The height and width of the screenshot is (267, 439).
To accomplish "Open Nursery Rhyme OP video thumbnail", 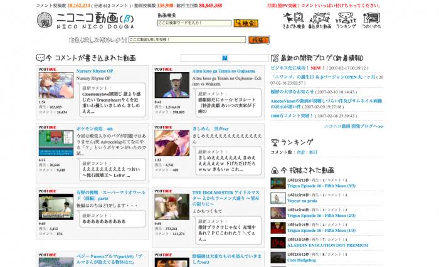I will 56,85.
